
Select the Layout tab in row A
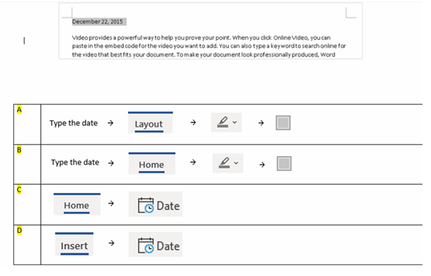(x=149, y=124)
